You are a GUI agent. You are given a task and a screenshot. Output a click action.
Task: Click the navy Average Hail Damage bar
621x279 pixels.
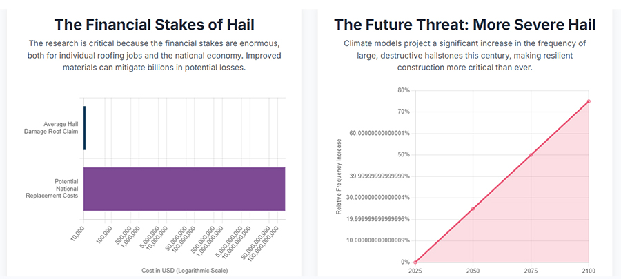(x=84, y=128)
